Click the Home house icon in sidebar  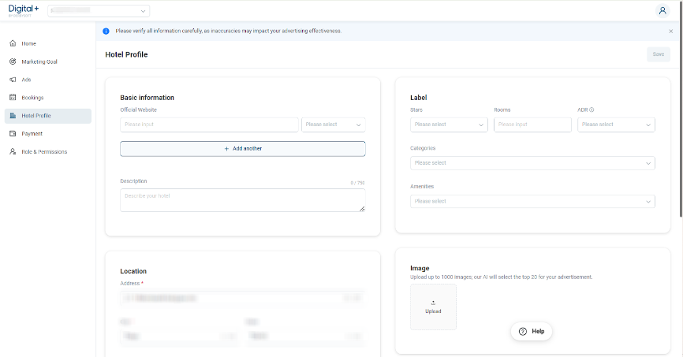pyautogui.click(x=13, y=43)
